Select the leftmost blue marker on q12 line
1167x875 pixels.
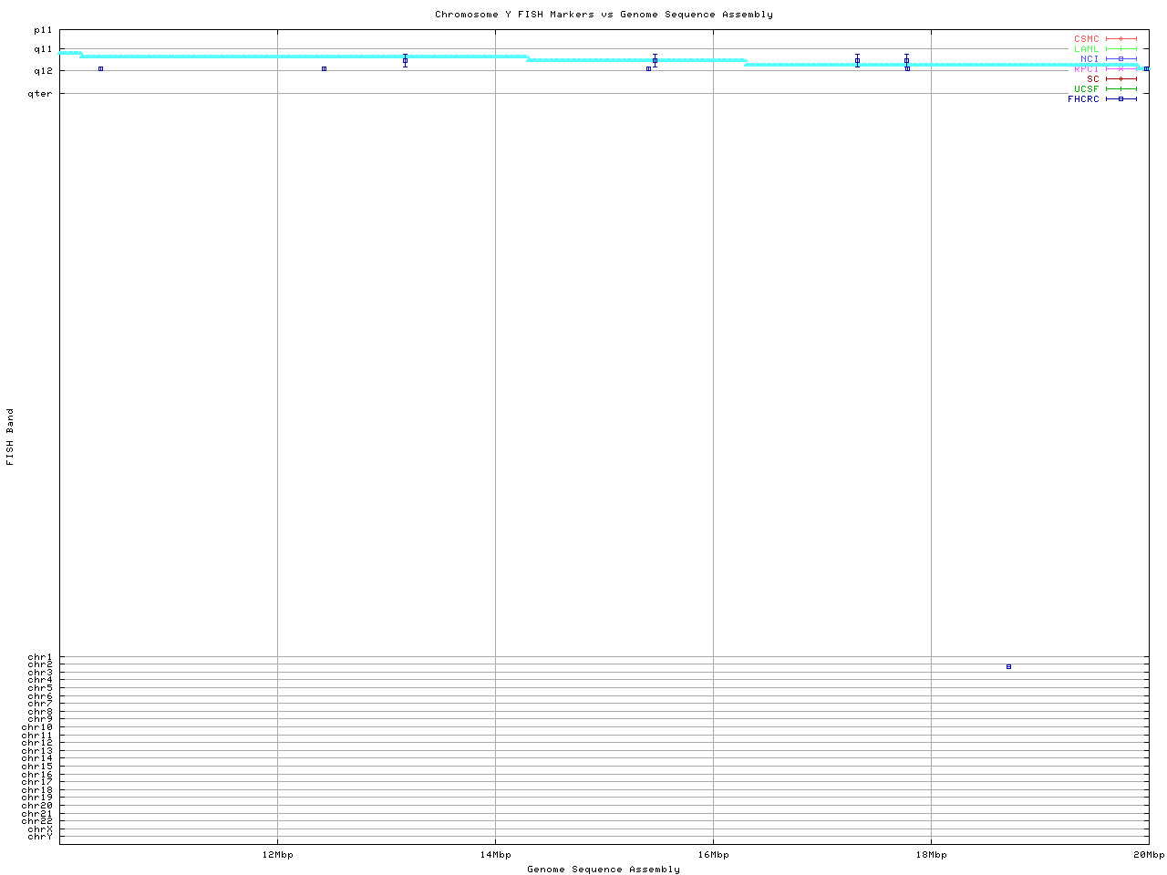pos(100,68)
